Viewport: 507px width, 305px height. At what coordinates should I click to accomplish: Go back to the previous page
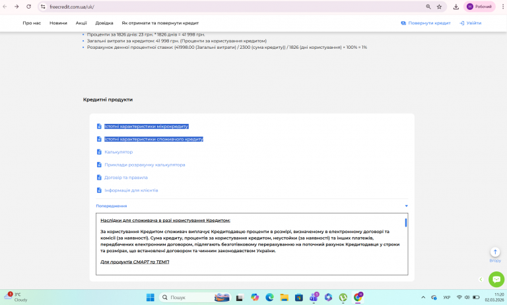tap(5, 7)
